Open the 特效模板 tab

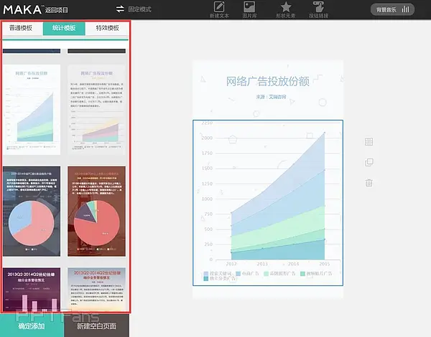click(x=108, y=28)
